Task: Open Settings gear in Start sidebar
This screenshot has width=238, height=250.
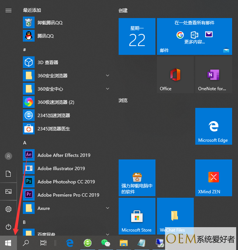Action: (x=8, y=209)
